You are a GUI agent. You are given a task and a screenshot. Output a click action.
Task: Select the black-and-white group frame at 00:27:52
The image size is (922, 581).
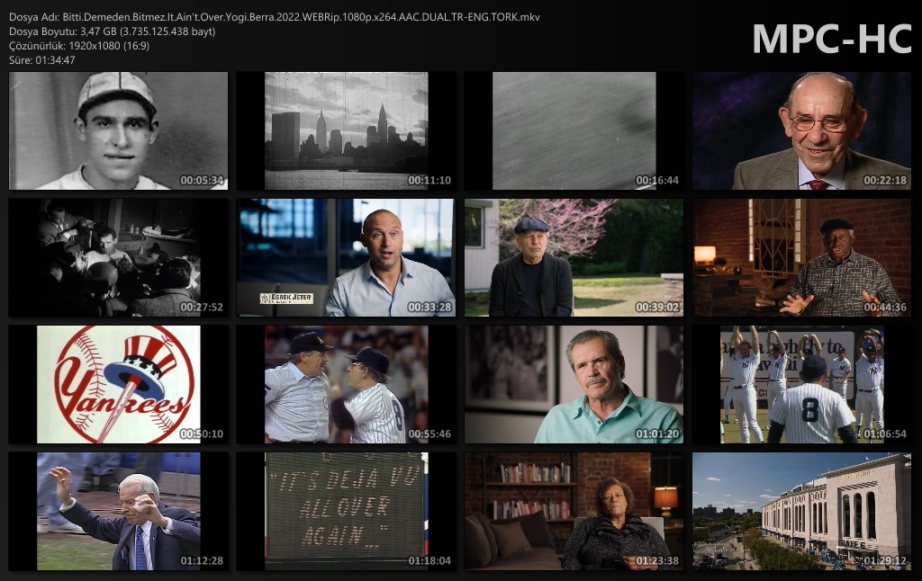118,258
